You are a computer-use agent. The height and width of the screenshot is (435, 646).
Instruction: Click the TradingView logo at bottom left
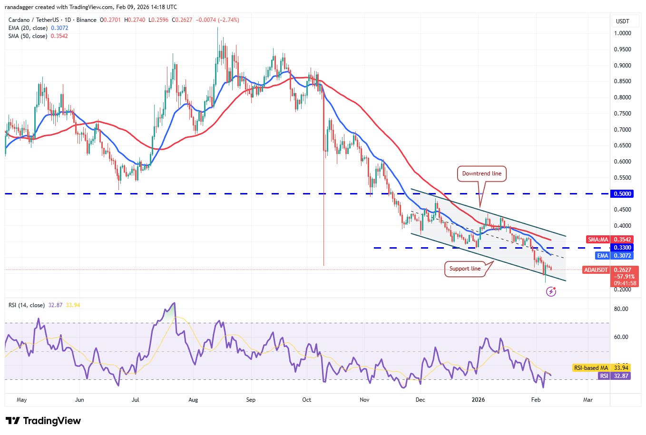(43, 421)
